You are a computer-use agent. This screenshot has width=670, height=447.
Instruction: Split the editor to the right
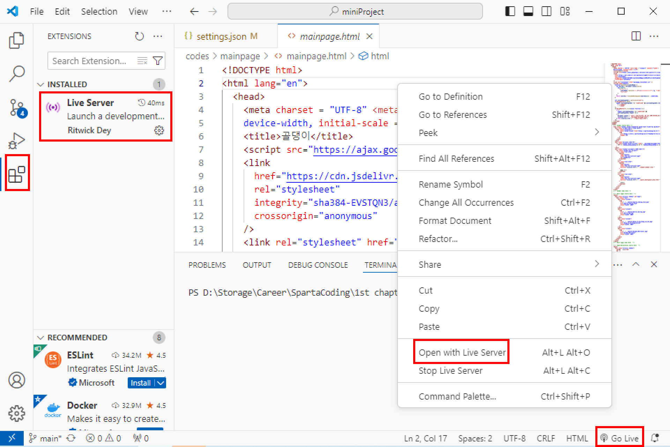click(x=636, y=36)
